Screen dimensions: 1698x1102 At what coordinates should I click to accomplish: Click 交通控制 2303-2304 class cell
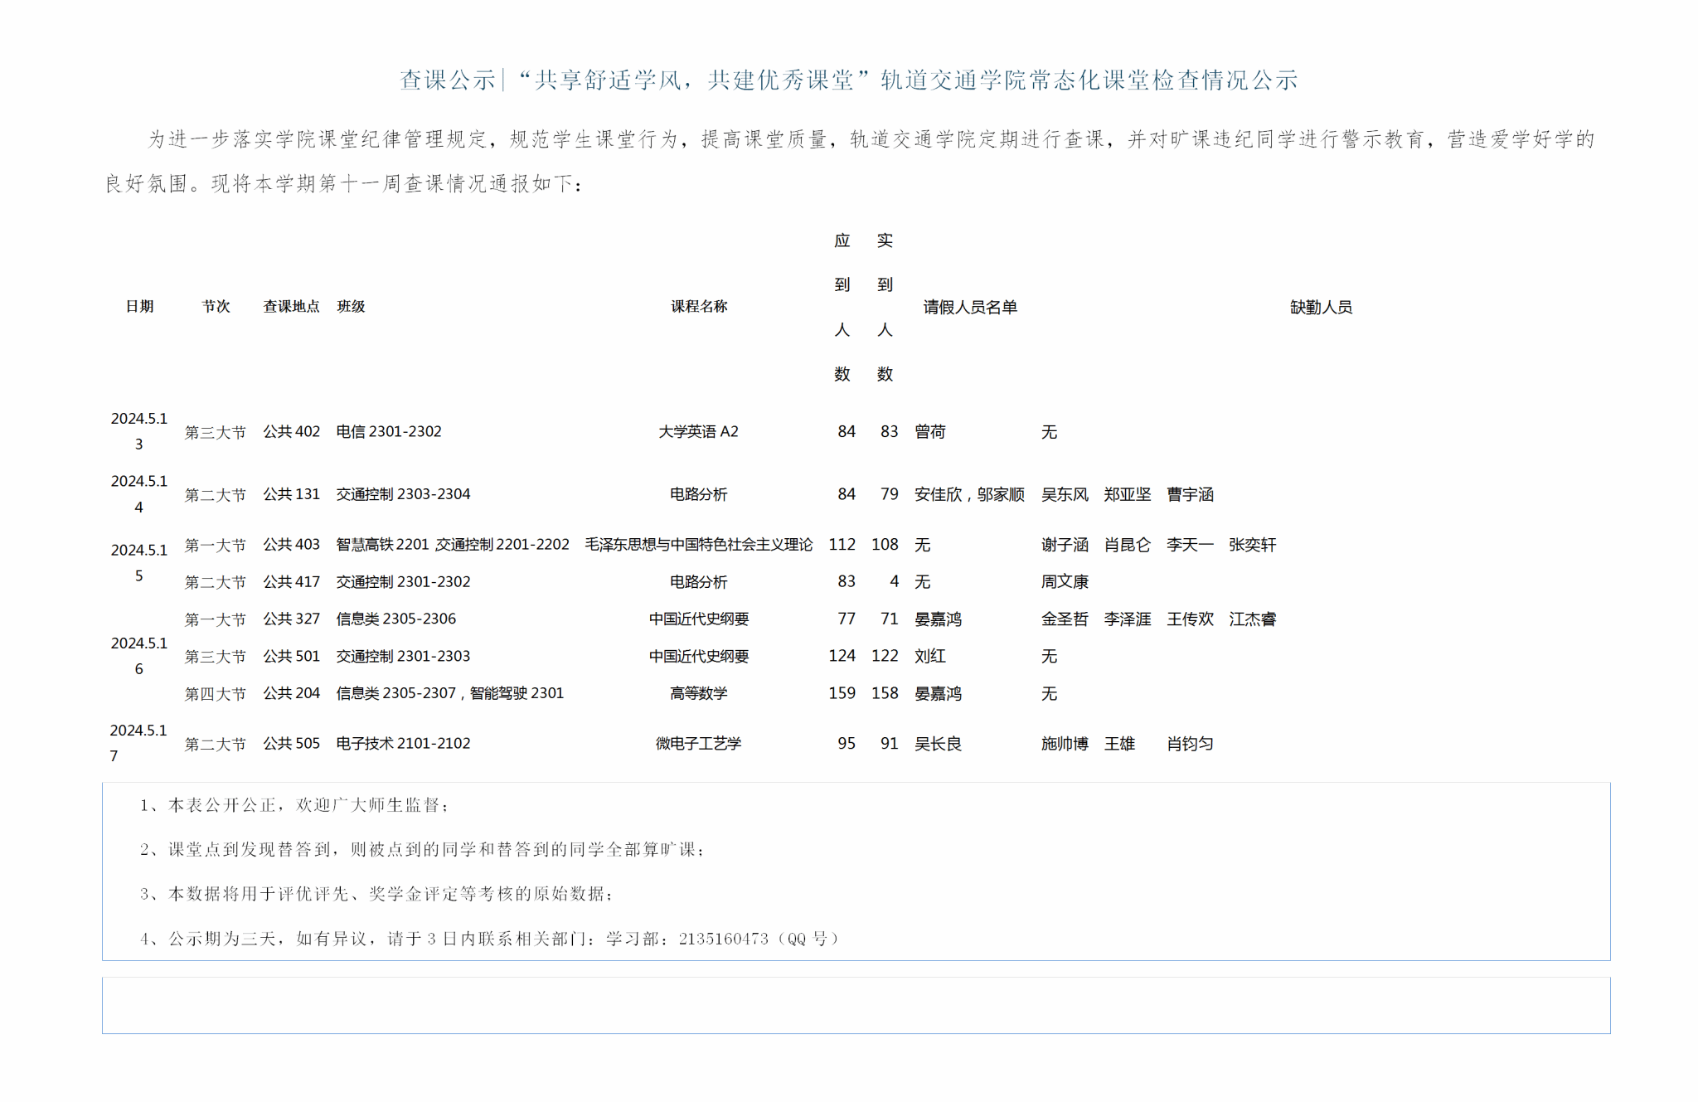tap(403, 494)
